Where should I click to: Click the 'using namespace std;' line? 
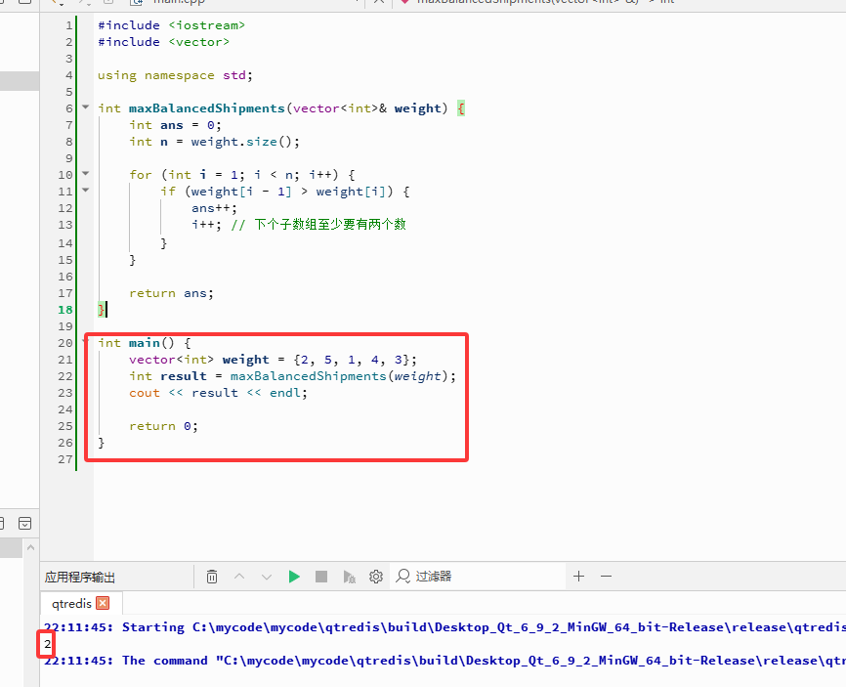pyautogui.click(x=175, y=75)
